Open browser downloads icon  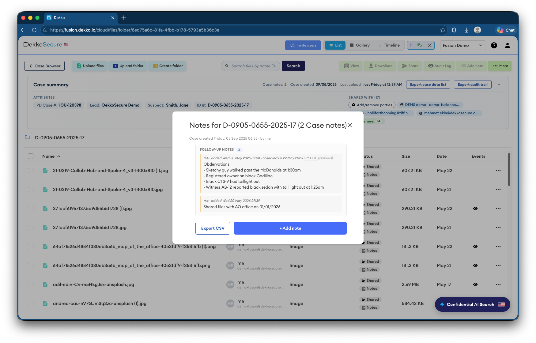[x=466, y=30]
